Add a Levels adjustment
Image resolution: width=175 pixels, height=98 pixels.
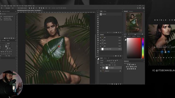(x=129, y=65)
